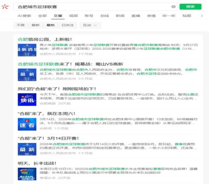This screenshot has width=209, height=184.
Task: Click the 明天，长丰出战 article thumbnail
Action: (27, 174)
